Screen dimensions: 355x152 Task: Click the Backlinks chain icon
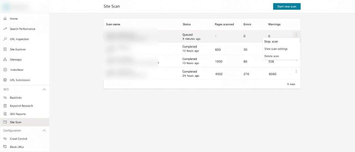[5, 98]
